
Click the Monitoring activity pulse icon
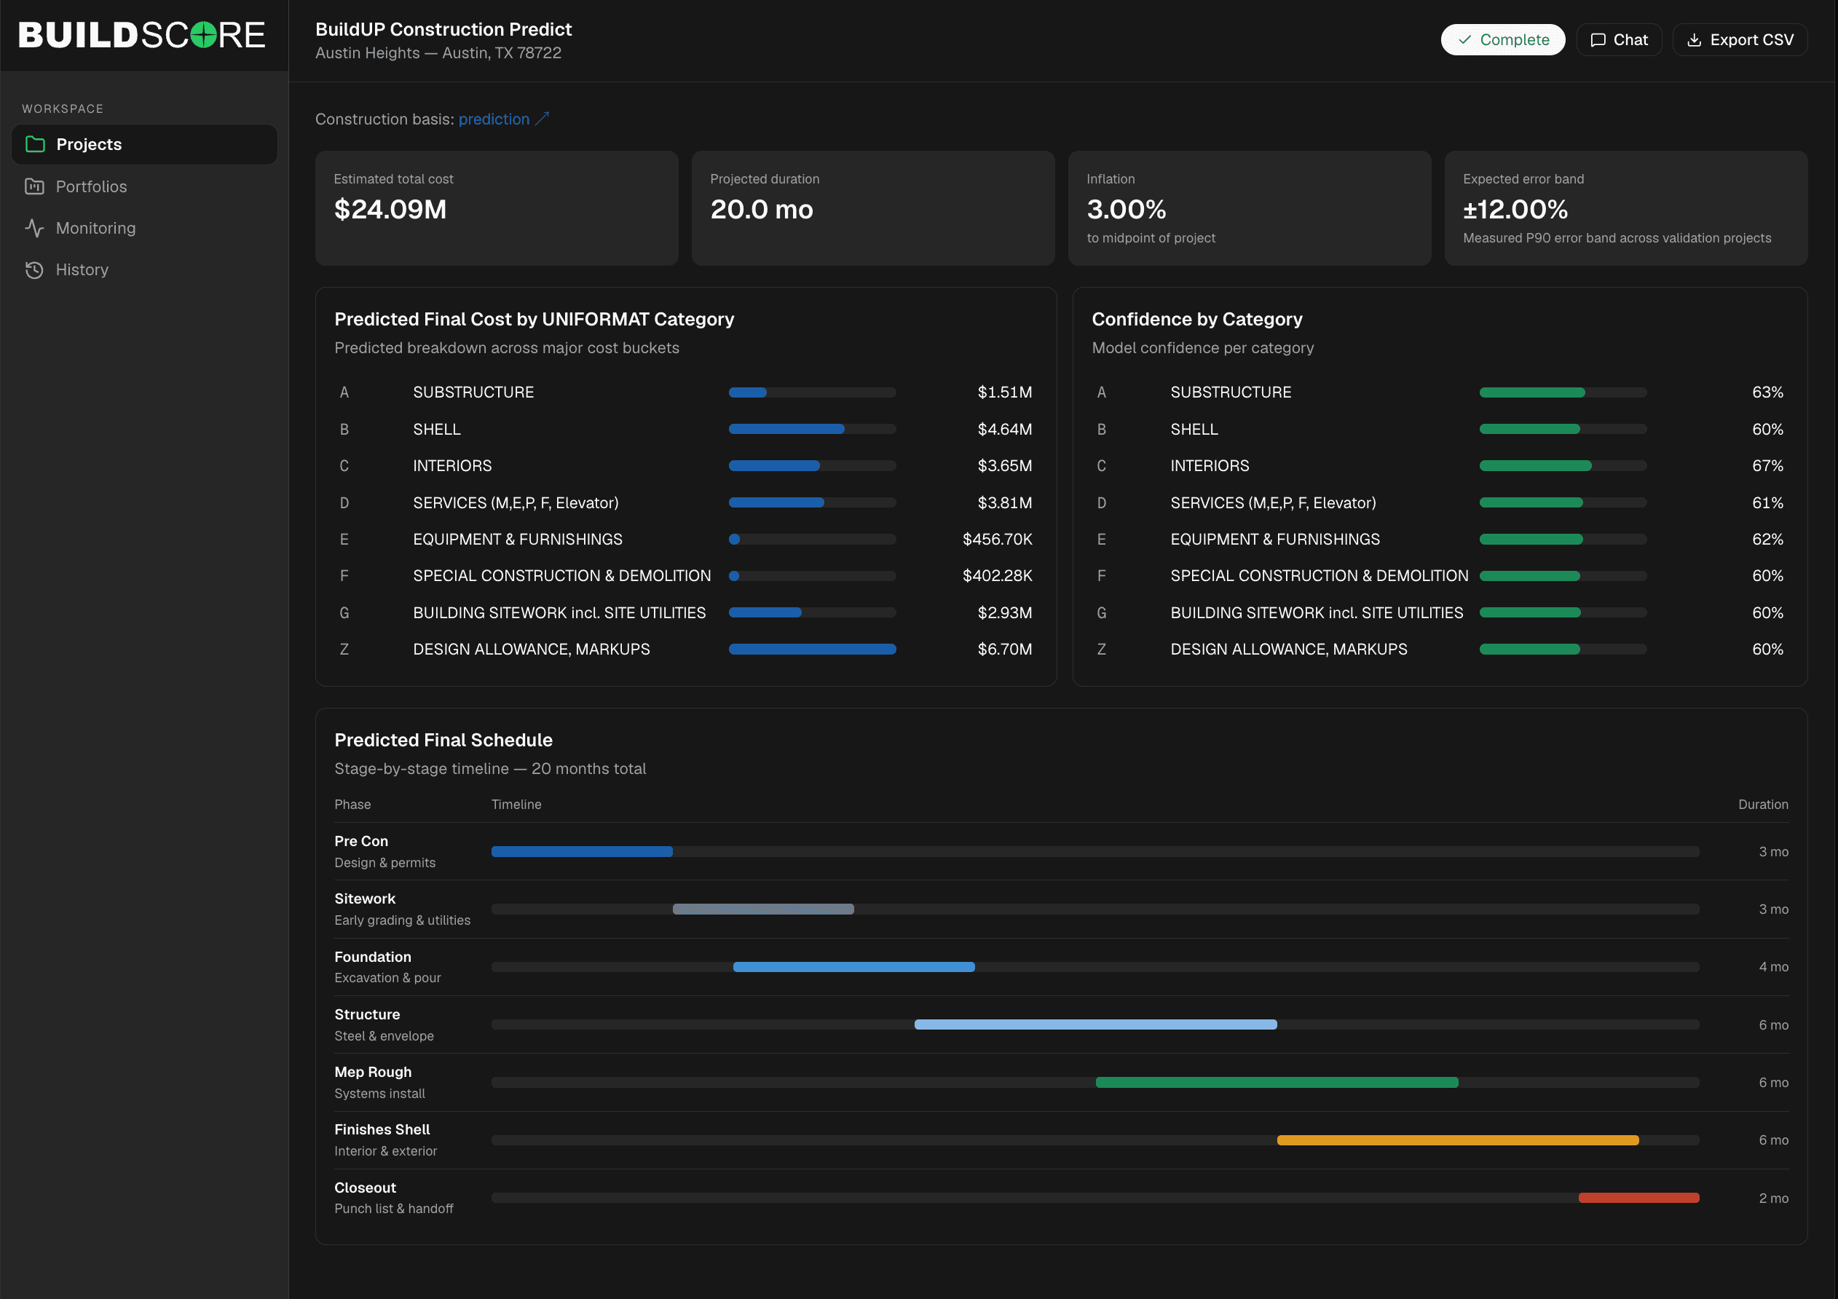pyautogui.click(x=34, y=228)
